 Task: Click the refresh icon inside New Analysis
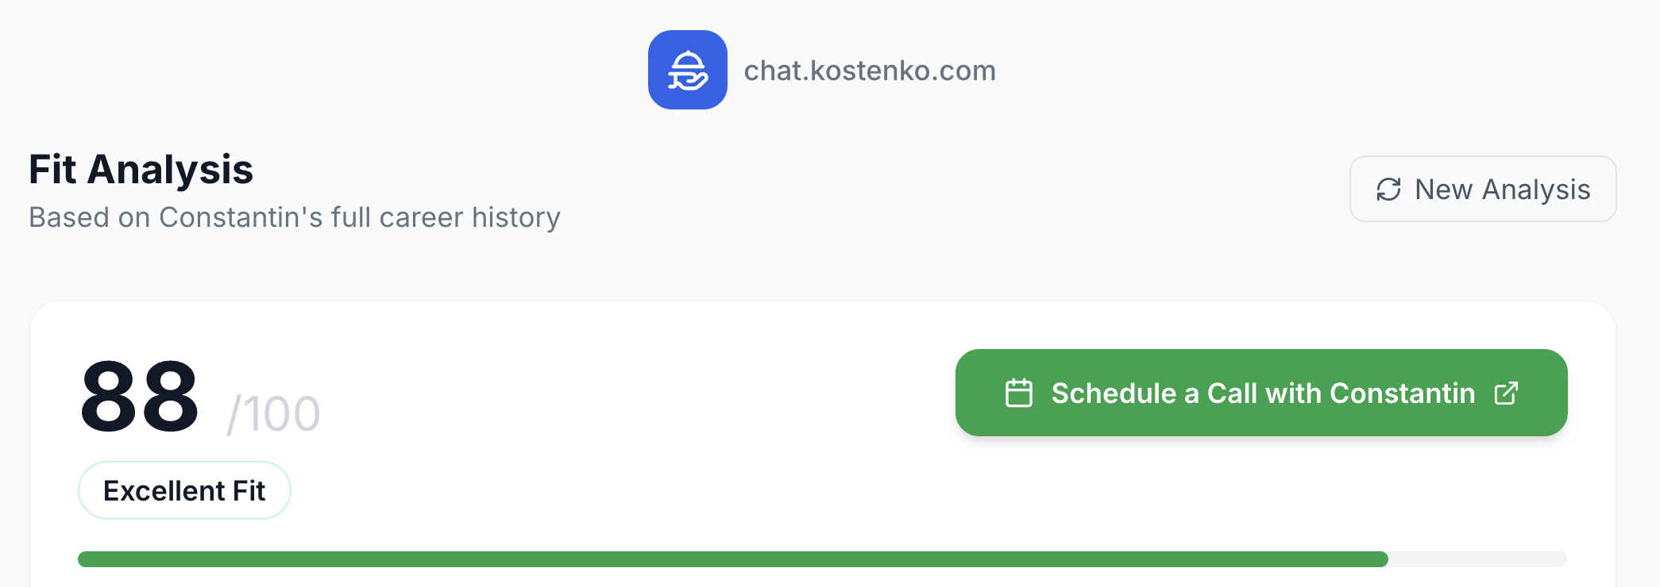point(1387,189)
